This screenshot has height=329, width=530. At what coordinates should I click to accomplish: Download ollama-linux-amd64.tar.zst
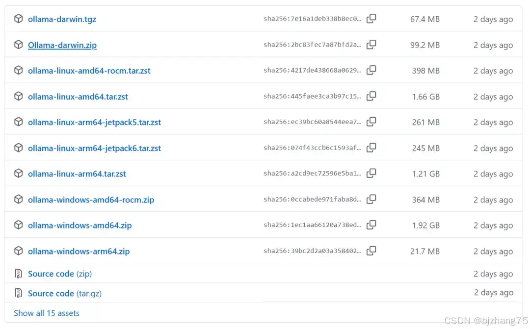(78, 97)
